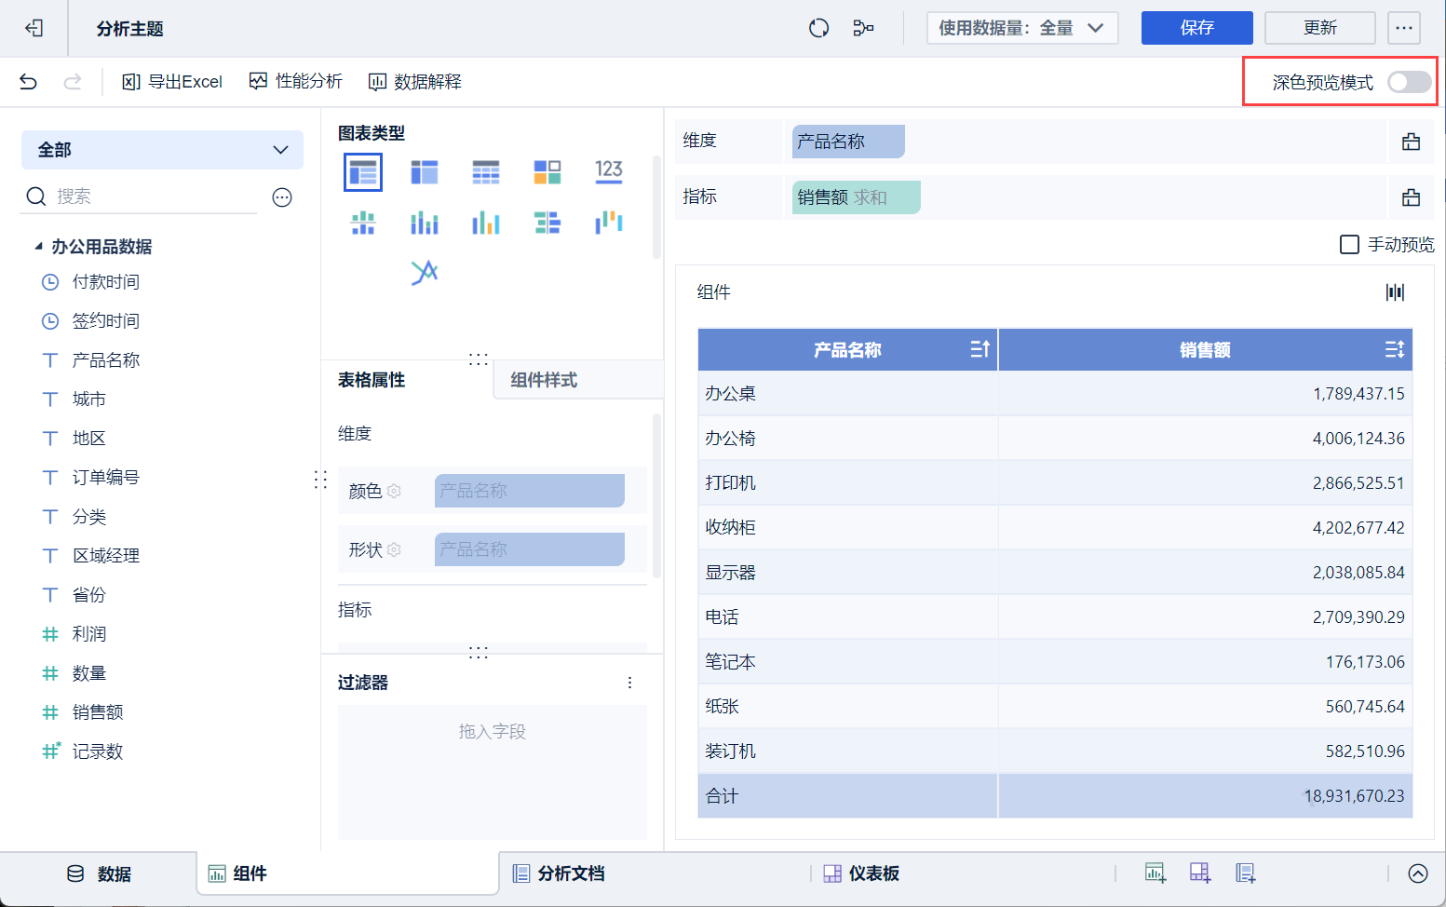Enable the 手动预览 checkbox
Image resolution: width=1446 pixels, height=907 pixels.
click(1349, 245)
